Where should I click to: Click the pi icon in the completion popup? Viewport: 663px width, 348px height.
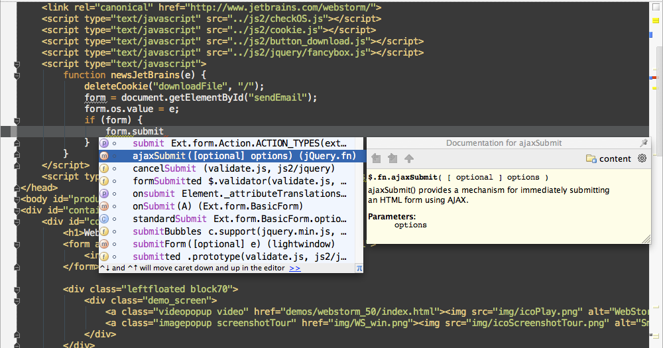tap(359, 268)
